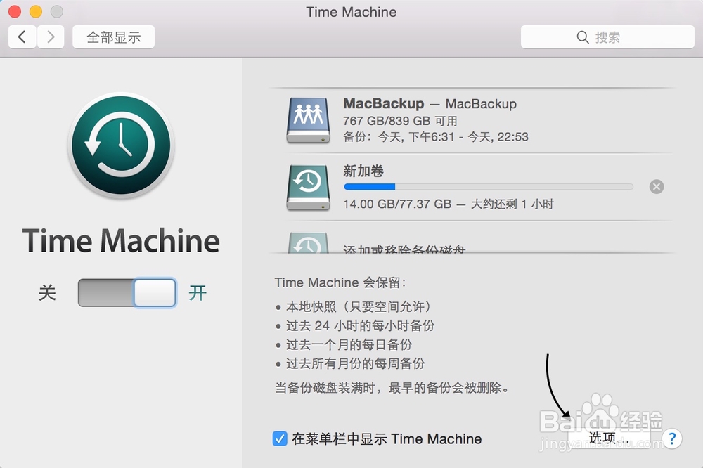Open the help question mark icon
Image resolution: width=703 pixels, height=468 pixels.
pyautogui.click(x=672, y=438)
